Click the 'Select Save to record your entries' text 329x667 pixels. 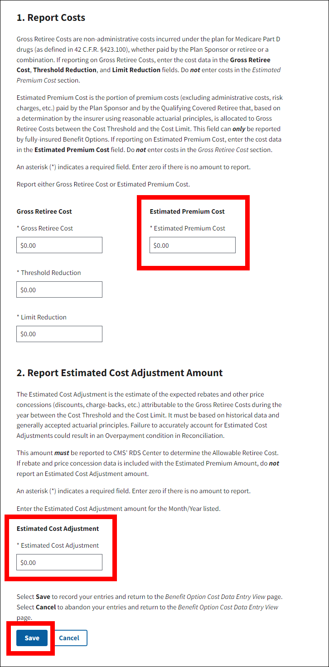(x=150, y=597)
